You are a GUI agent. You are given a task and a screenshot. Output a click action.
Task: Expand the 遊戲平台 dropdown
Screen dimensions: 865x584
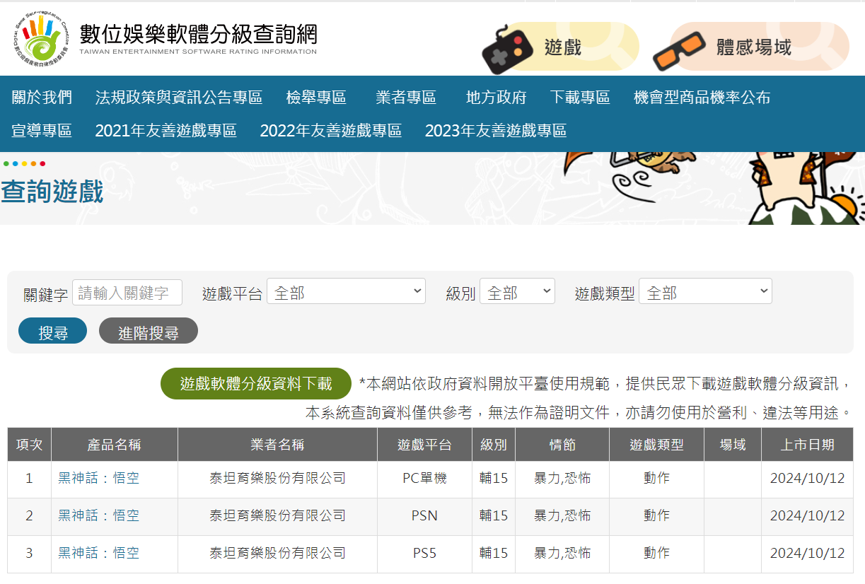click(x=347, y=291)
